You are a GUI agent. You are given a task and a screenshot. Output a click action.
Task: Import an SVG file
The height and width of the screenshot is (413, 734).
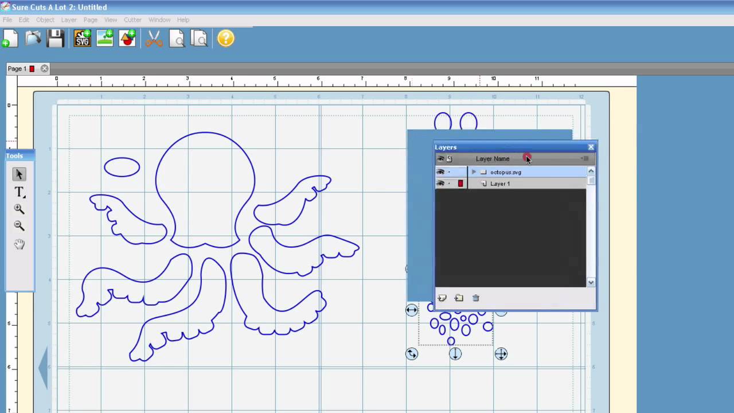pyautogui.click(x=83, y=38)
